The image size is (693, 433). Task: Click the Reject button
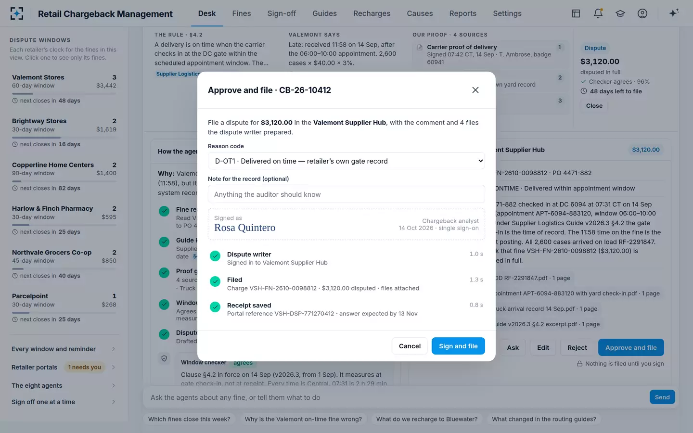coord(577,347)
